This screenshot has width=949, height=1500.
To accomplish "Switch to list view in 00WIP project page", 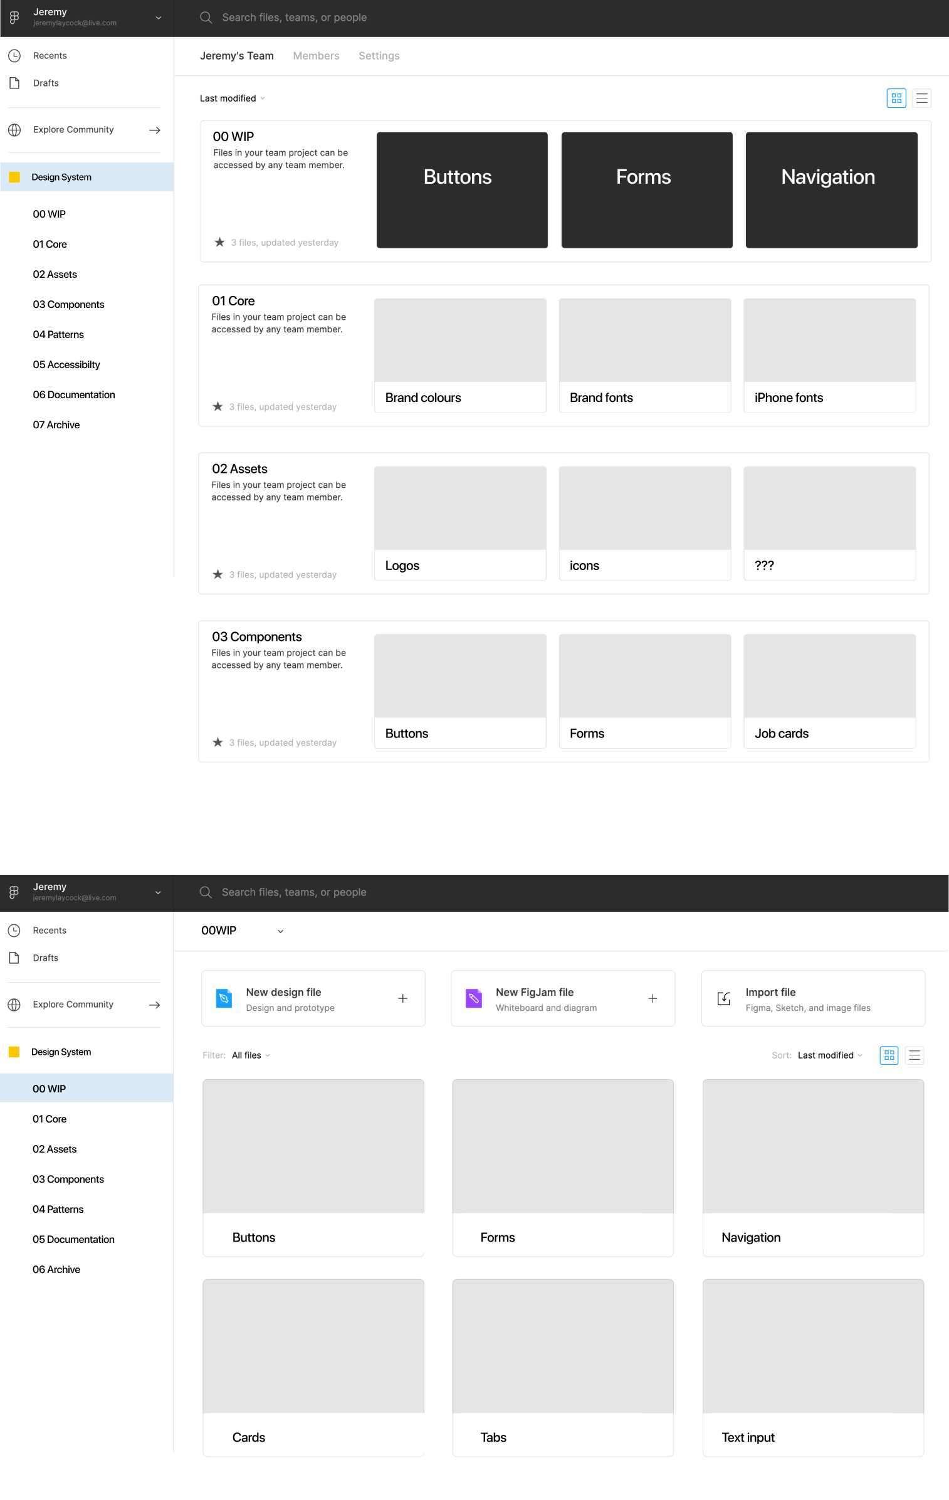I will 915,1055.
